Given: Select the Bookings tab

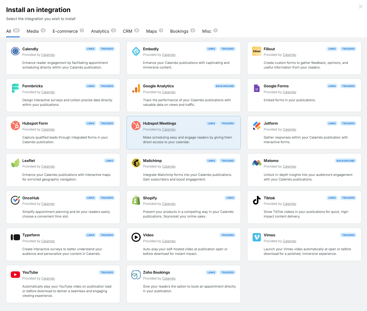Looking at the screenshot, I should click(183, 31).
